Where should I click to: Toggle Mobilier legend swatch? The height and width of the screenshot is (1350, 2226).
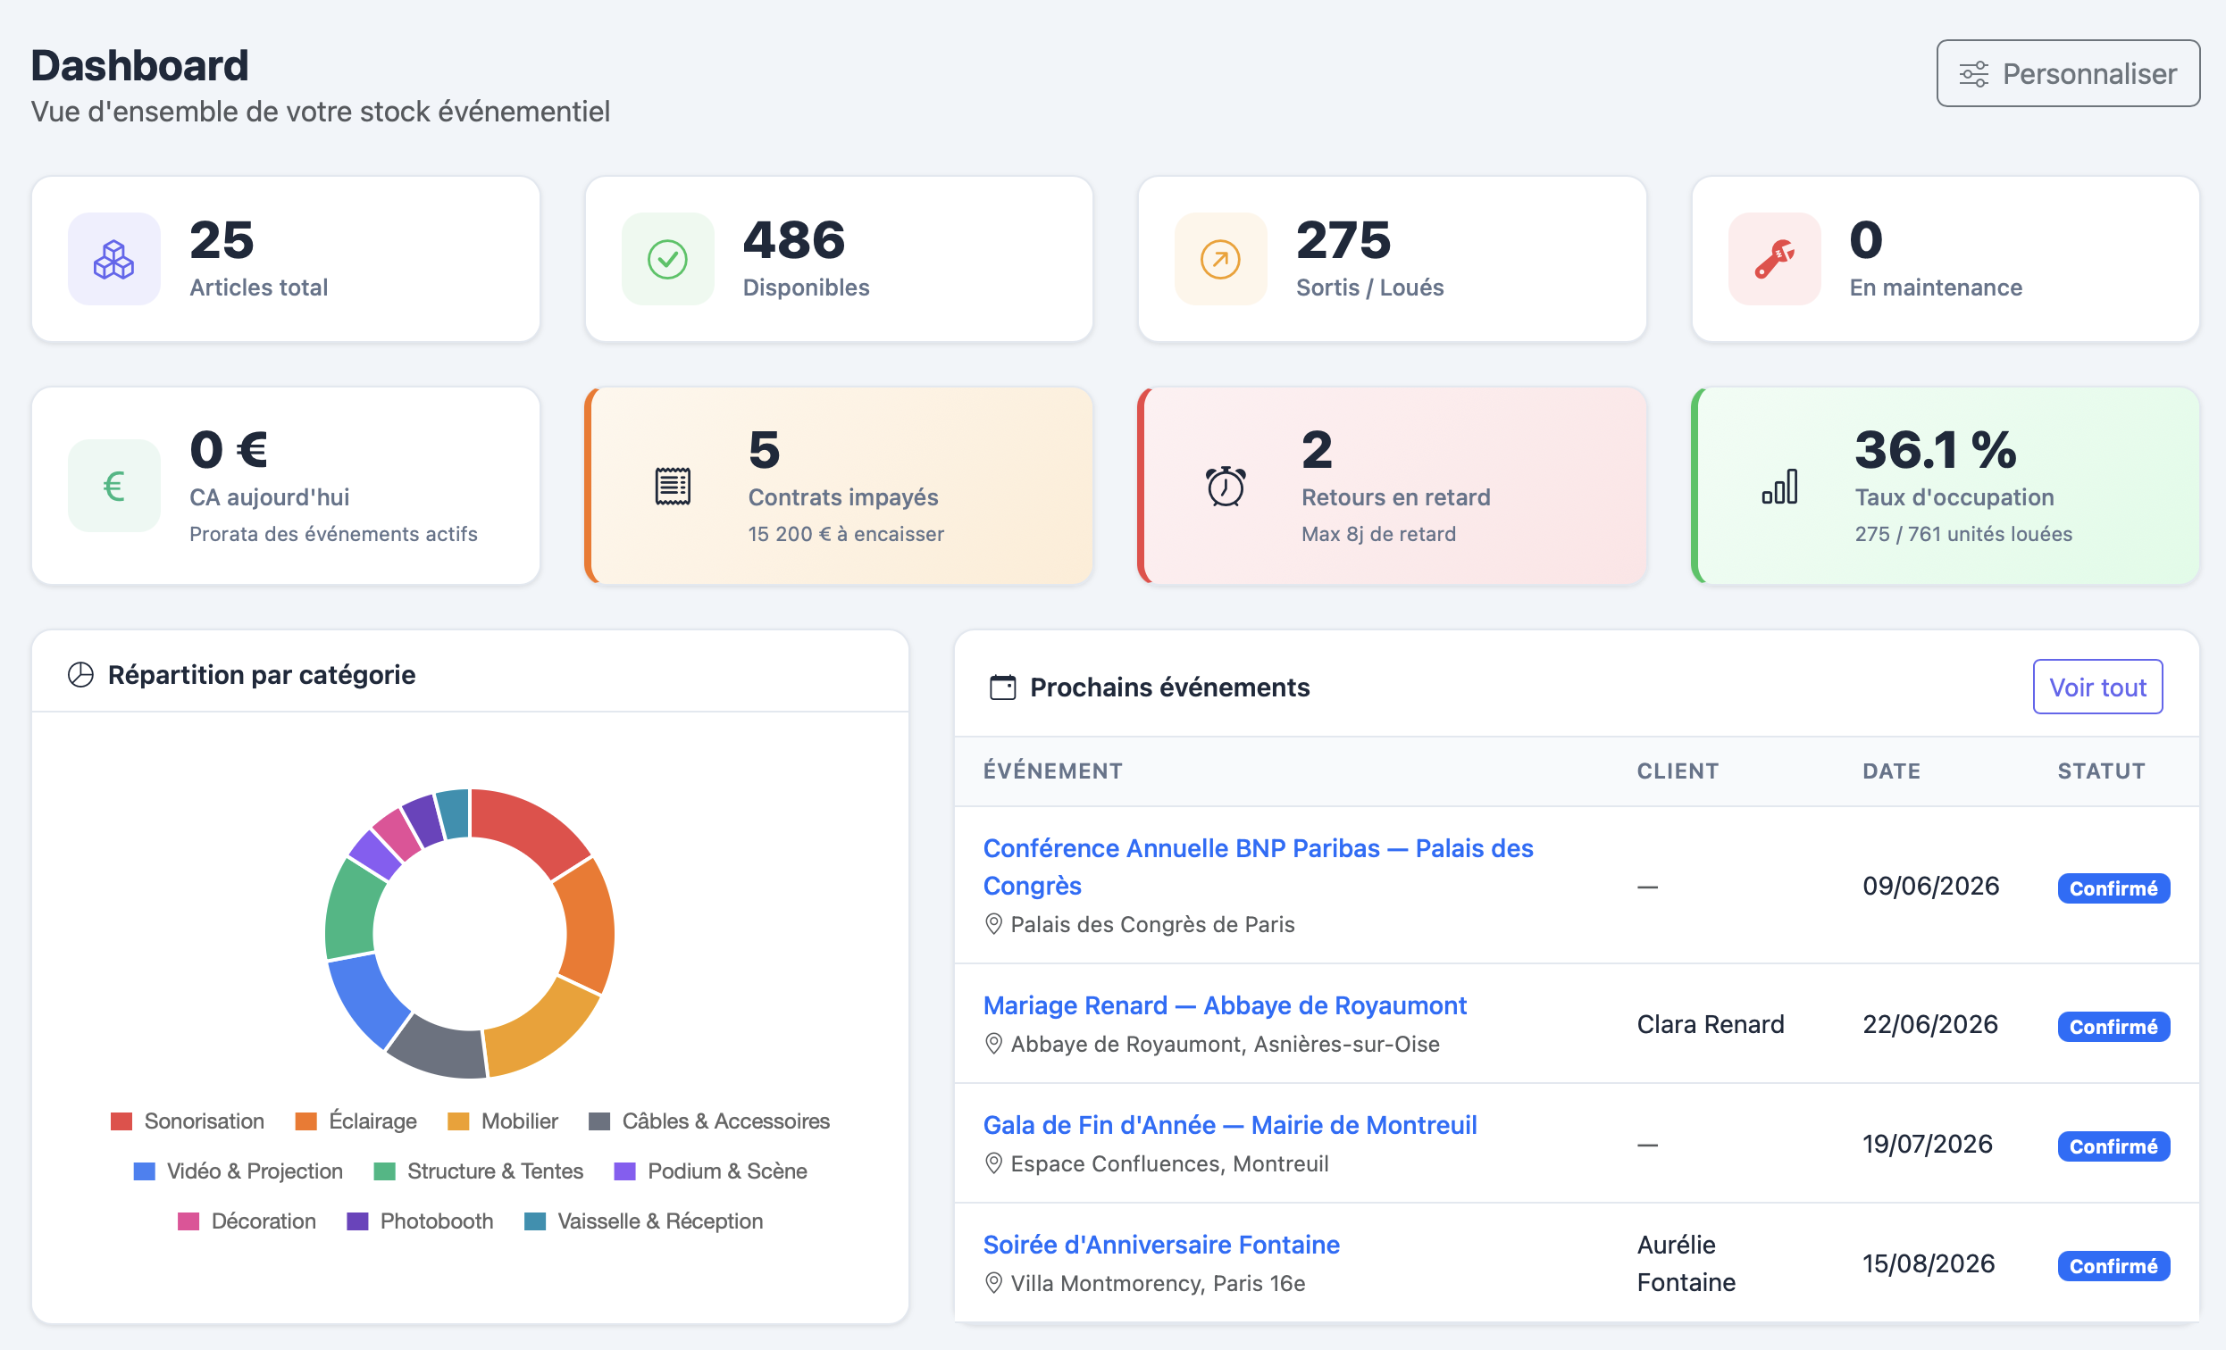[458, 1121]
